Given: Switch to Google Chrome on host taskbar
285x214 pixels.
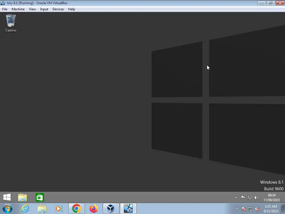Looking at the screenshot, I should [x=77, y=208].
